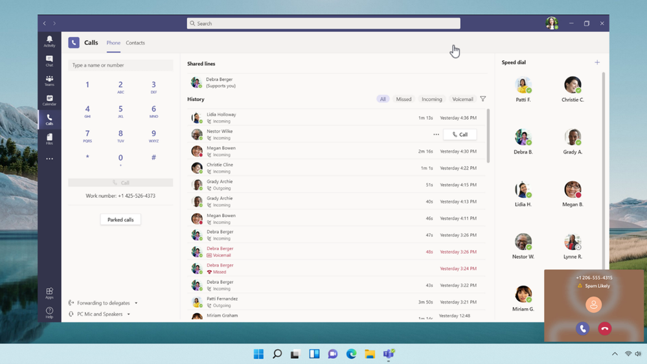The image size is (647, 364).
Task: Show hidden system tray icons
Action: tap(615, 354)
